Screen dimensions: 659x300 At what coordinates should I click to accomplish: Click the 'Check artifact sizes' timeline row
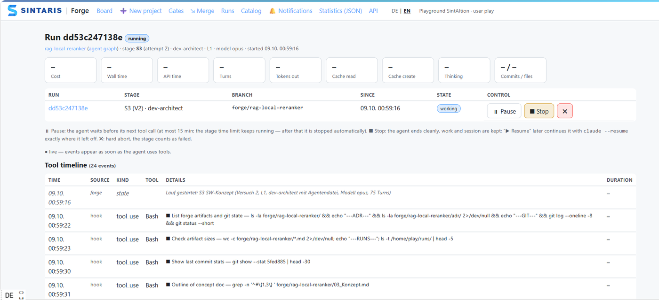tap(340, 244)
